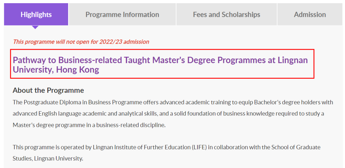Click the red 2022/23 admission notice
This screenshot has width=345, height=168.
coord(81,42)
